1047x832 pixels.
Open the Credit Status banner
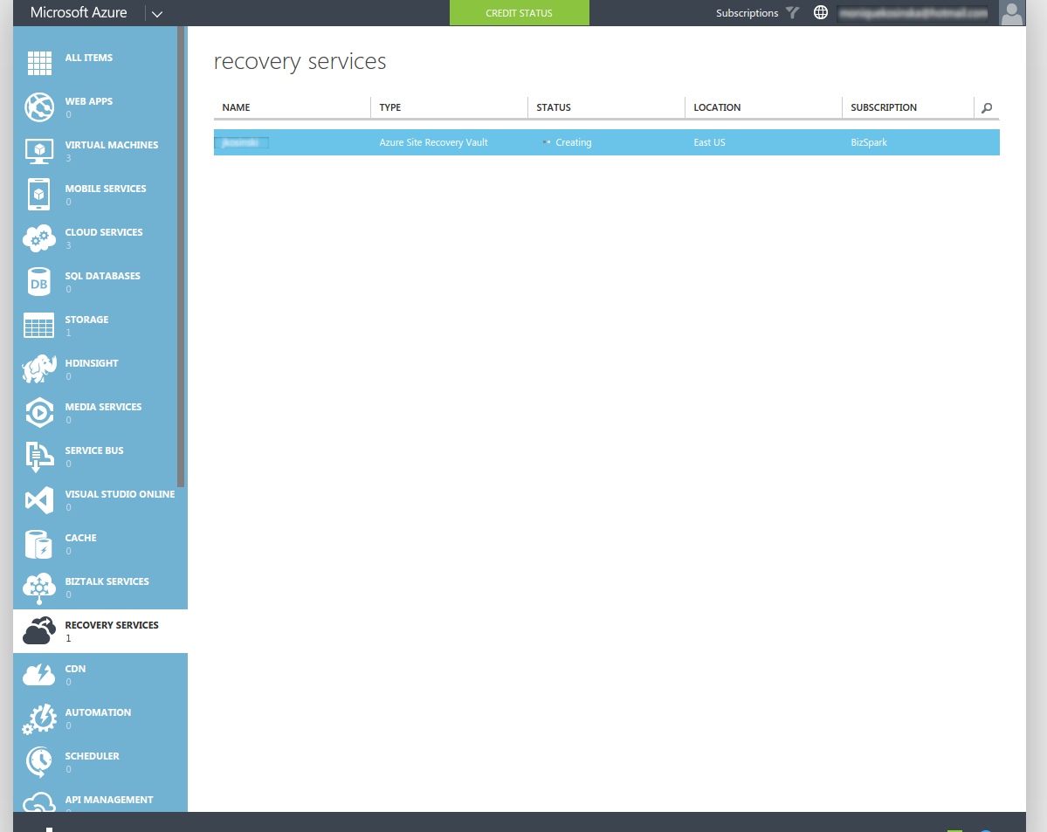[x=520, y=13]
